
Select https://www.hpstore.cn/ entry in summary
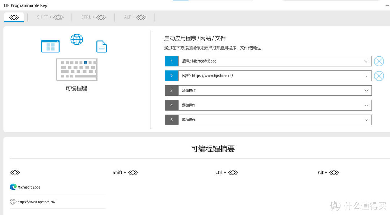(36, 202)
